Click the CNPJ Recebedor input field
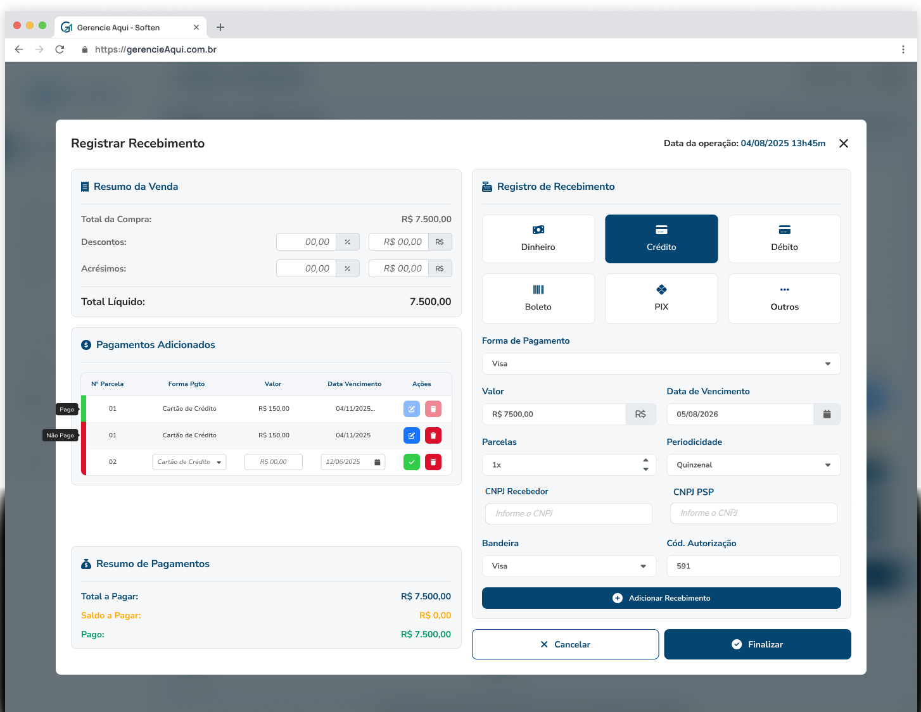 tap(568, 514)
